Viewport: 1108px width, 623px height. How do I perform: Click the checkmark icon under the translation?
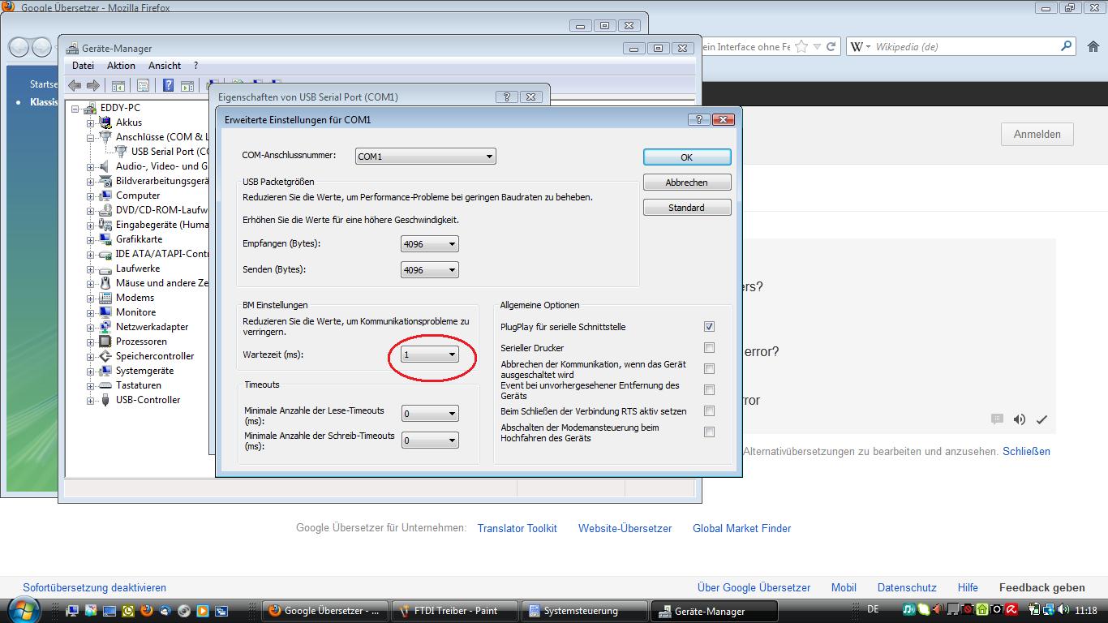(1041, 419)
